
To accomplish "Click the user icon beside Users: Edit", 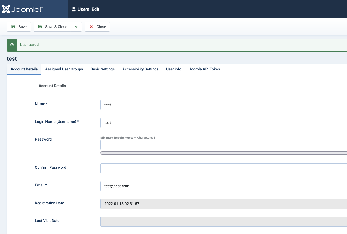I will pos(74,9).
